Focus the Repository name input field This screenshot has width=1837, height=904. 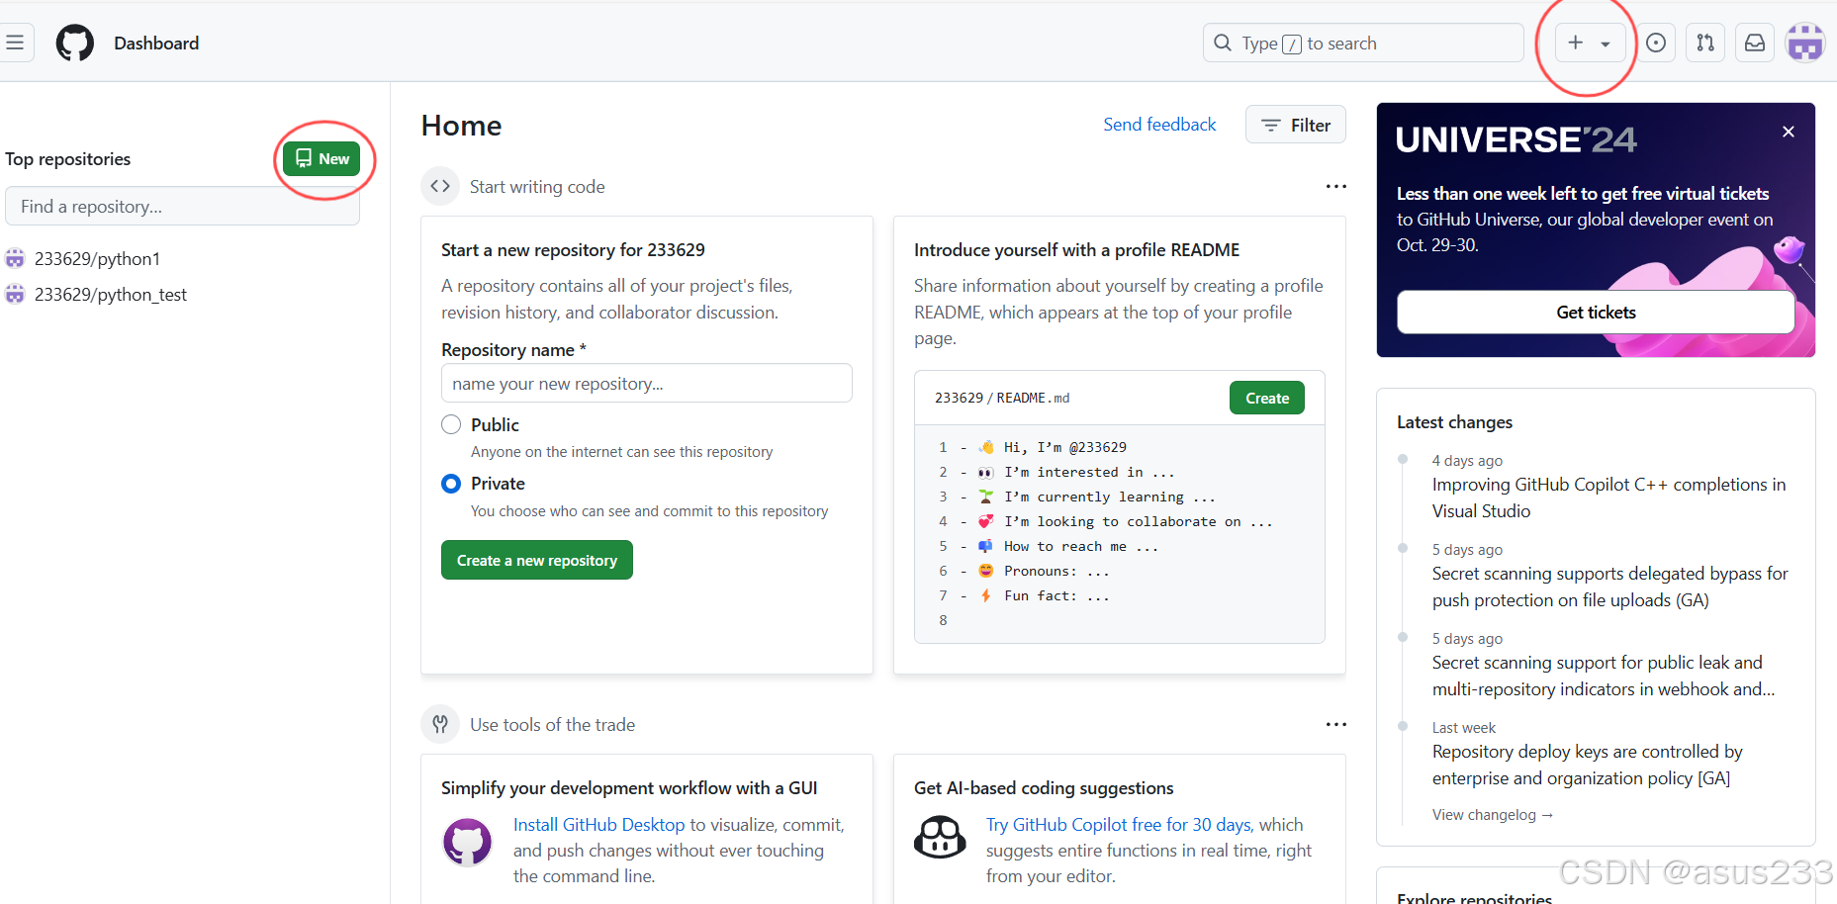(647, 383)
